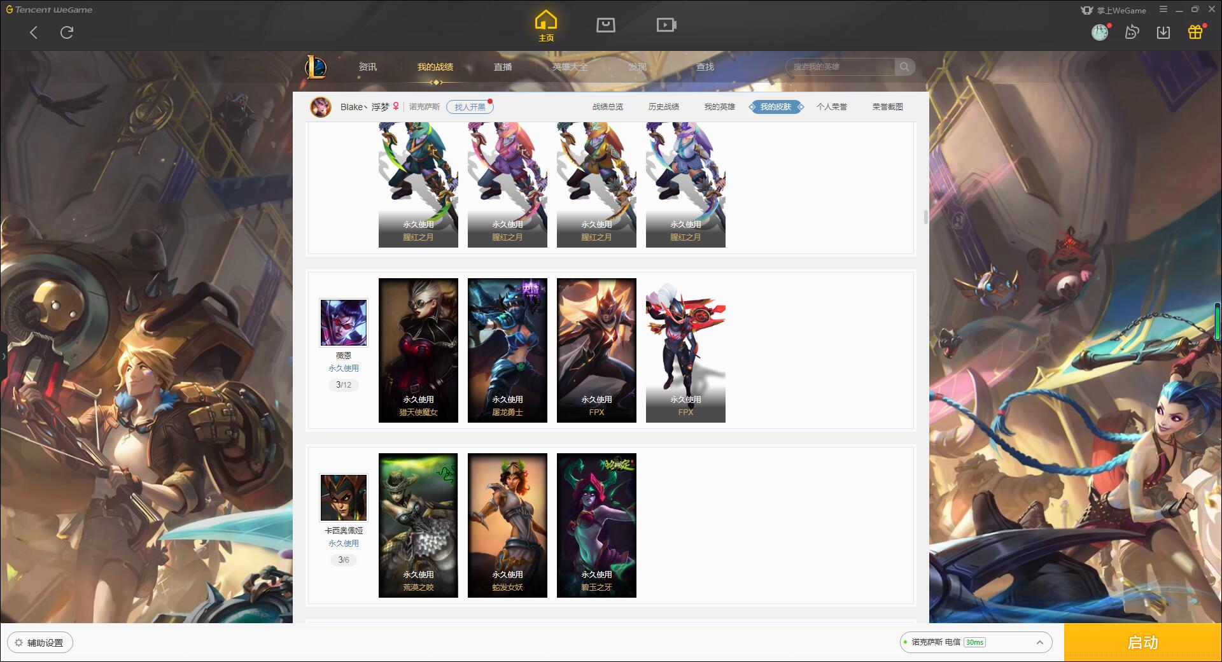
Task: Open the video live icon
Action: 666,25
